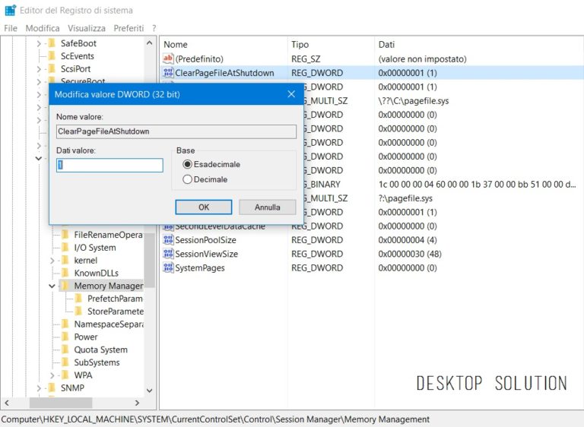Click the SystemPages value icon

click(169, 268)
